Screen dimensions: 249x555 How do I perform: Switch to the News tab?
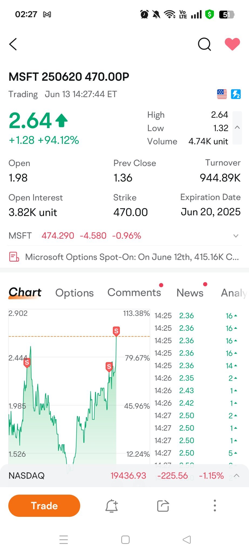click(190, 293)
